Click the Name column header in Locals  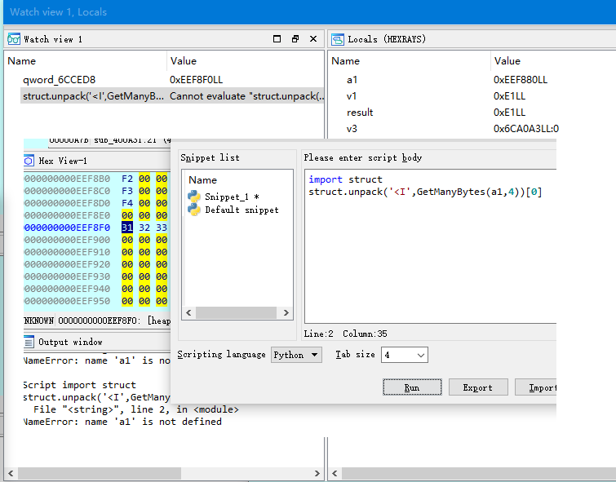[x=345, y=61]
